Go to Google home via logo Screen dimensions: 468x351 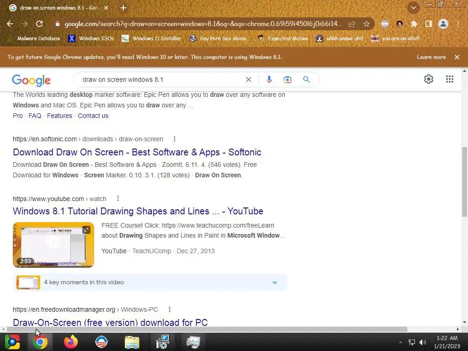[32, 80]
